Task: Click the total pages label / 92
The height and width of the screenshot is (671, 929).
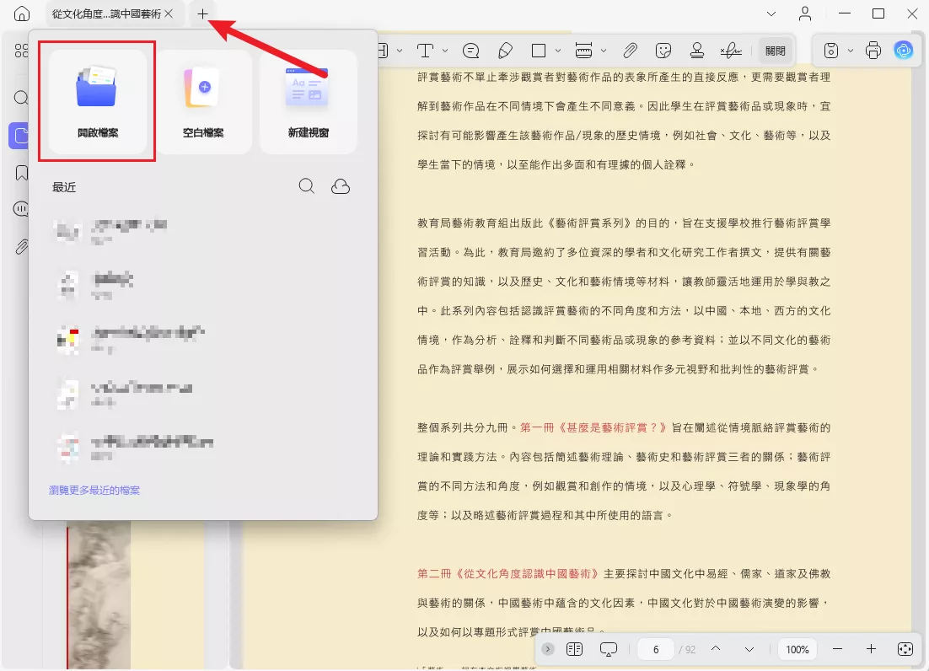Action: 687,650
